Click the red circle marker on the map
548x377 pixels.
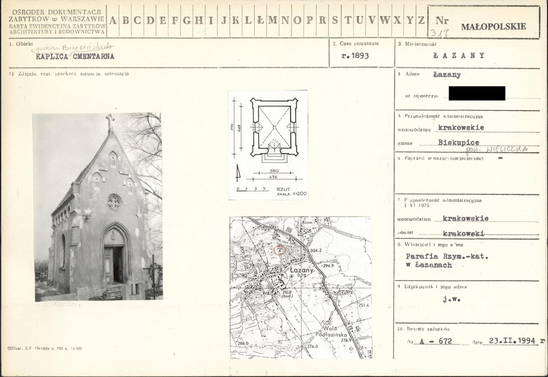pyautogui.click(x=279, y=250)
